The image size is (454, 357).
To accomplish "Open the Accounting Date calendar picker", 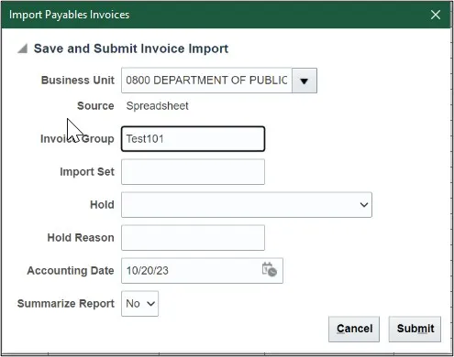I will [269, 270].
